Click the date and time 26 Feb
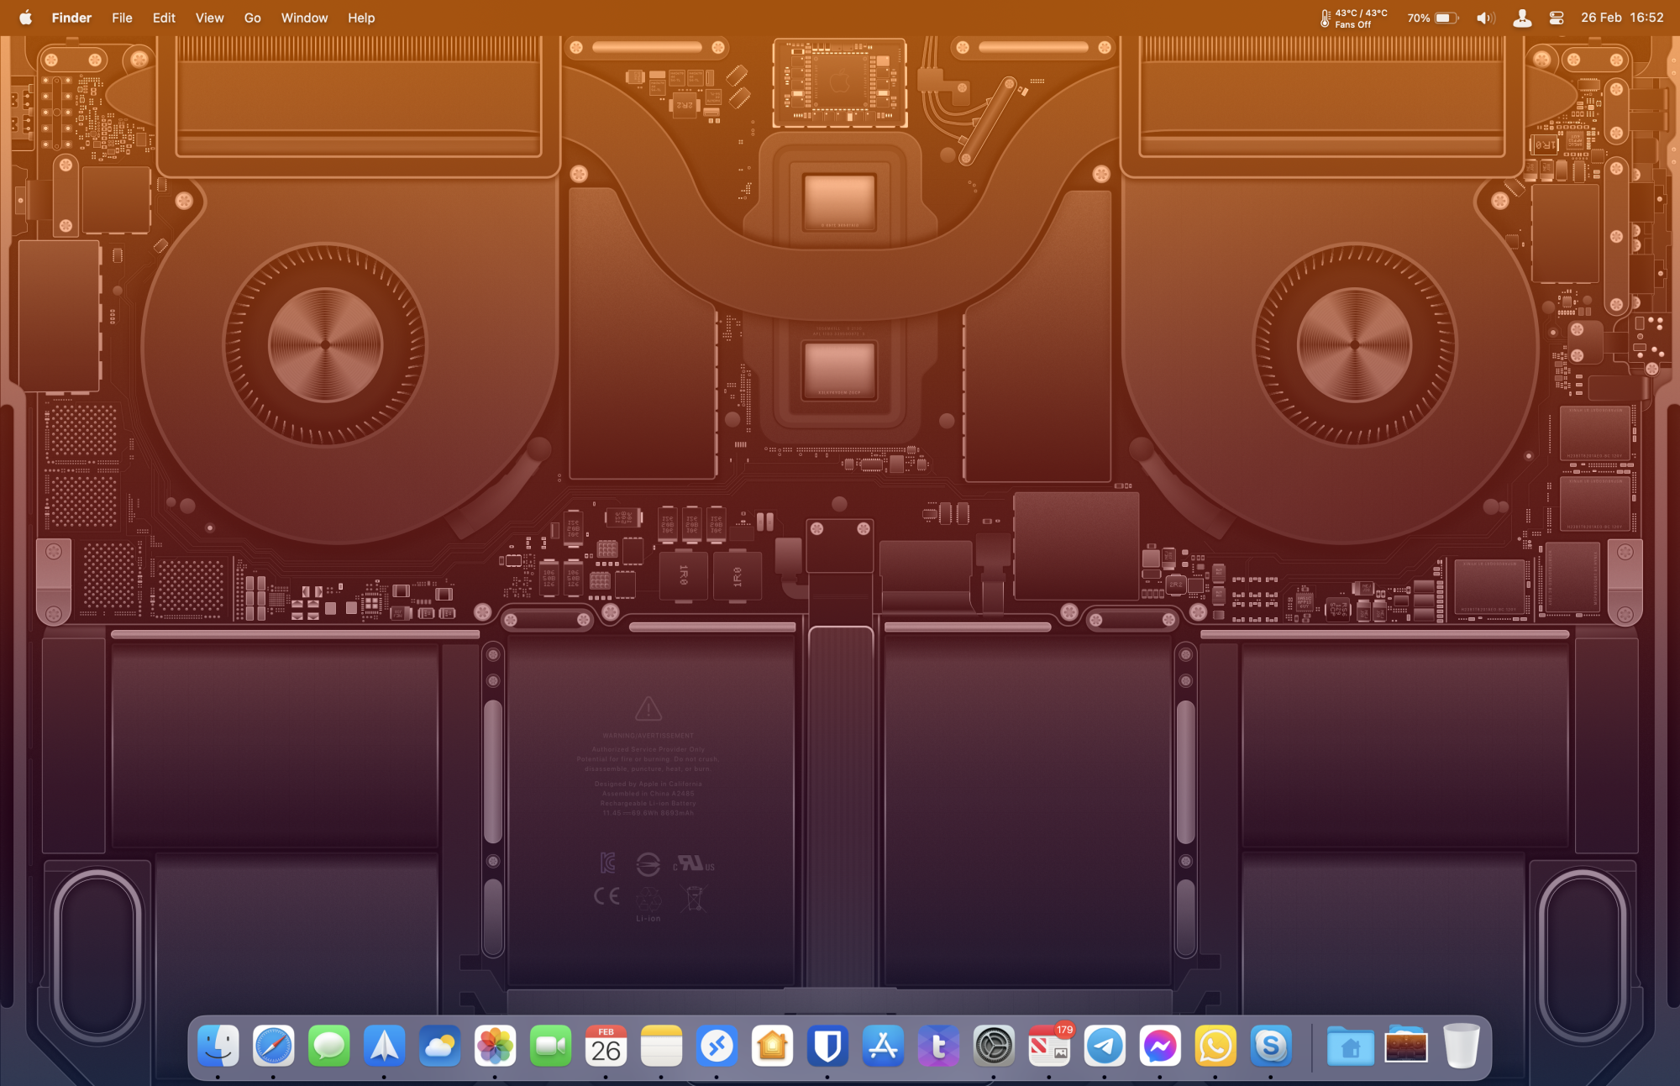Screen dimensions: 1680x1086 (x=1622, y=18)
